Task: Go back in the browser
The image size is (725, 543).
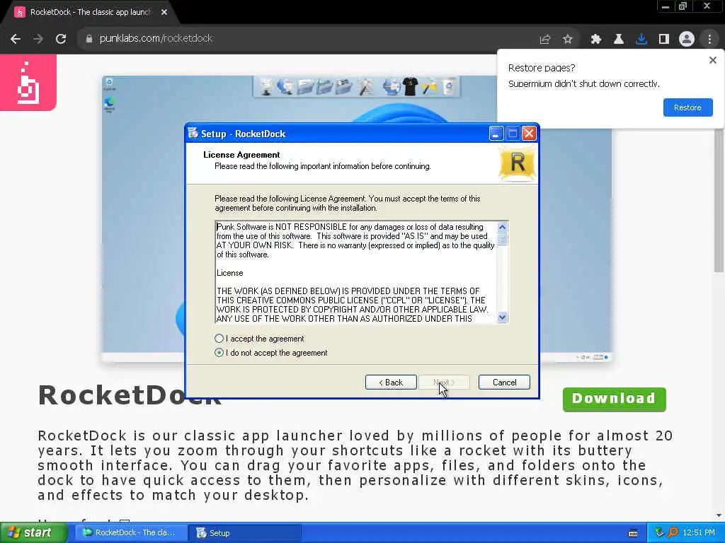Action: point(16,39)
